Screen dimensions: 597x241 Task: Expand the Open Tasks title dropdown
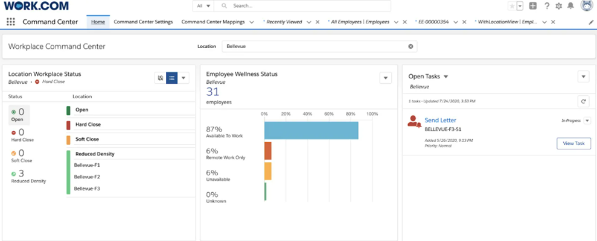(x=446, y=77)
